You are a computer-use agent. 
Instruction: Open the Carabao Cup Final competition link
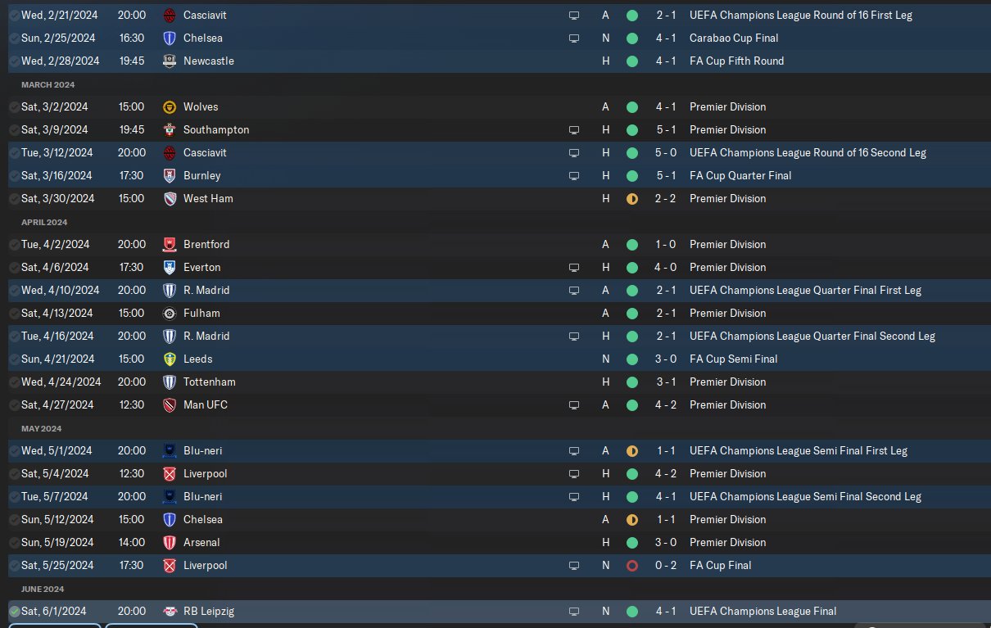[734, 38]
